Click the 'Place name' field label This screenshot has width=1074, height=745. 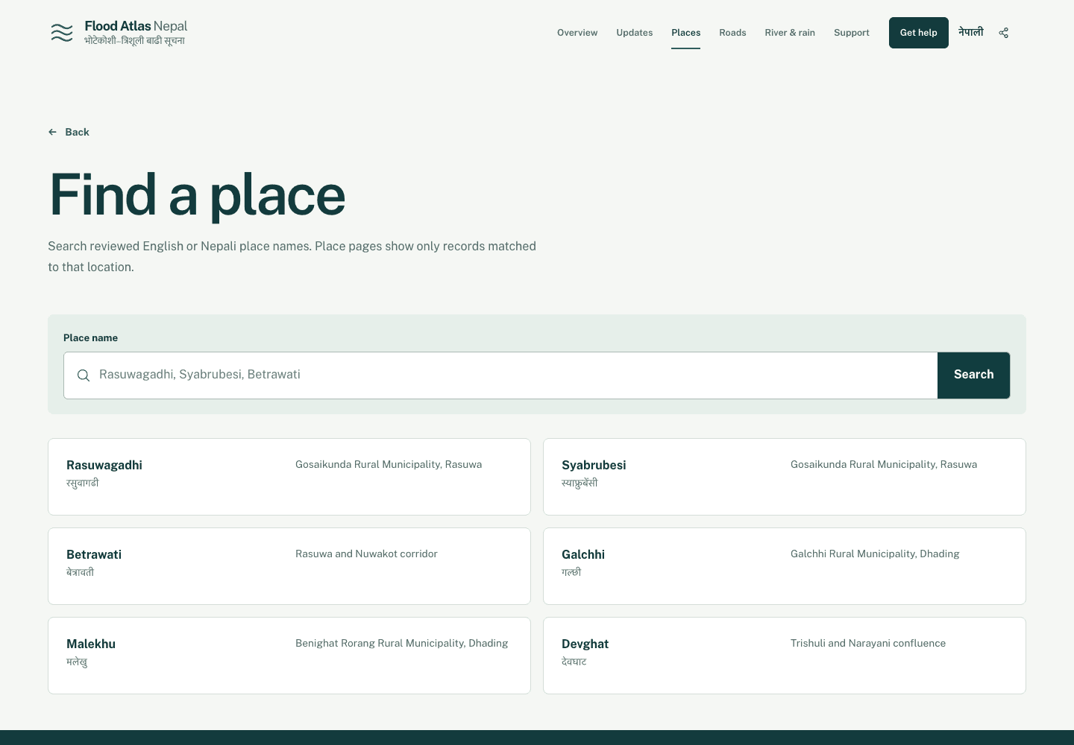(x=90, y=338)
